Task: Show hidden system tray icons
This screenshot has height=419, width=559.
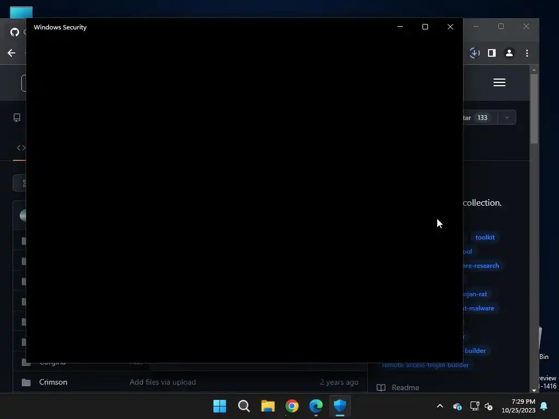Action: 440,406
